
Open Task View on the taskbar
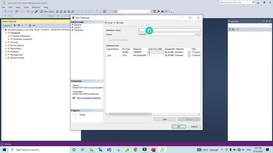click(x=82, y=150)
